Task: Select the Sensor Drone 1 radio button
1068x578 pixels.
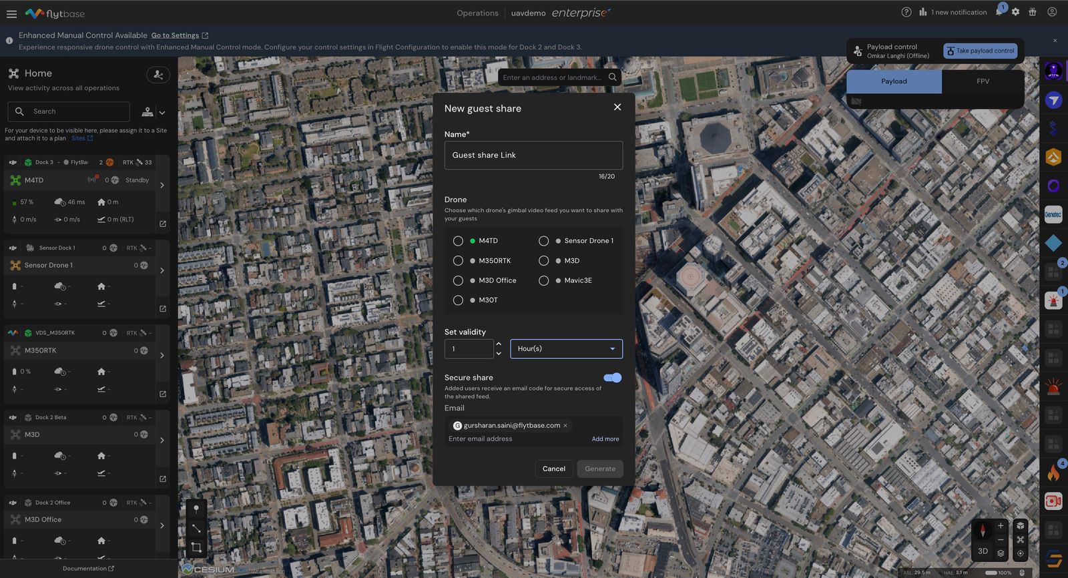Action: [543, 241]
